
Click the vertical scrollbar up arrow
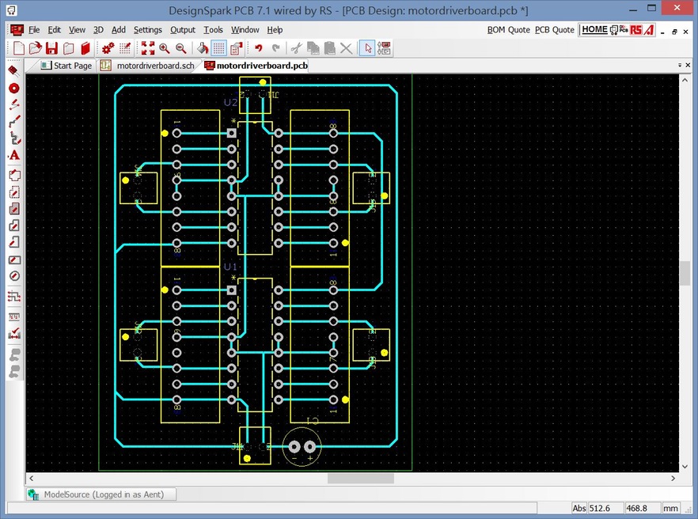[x=685, y=80]
